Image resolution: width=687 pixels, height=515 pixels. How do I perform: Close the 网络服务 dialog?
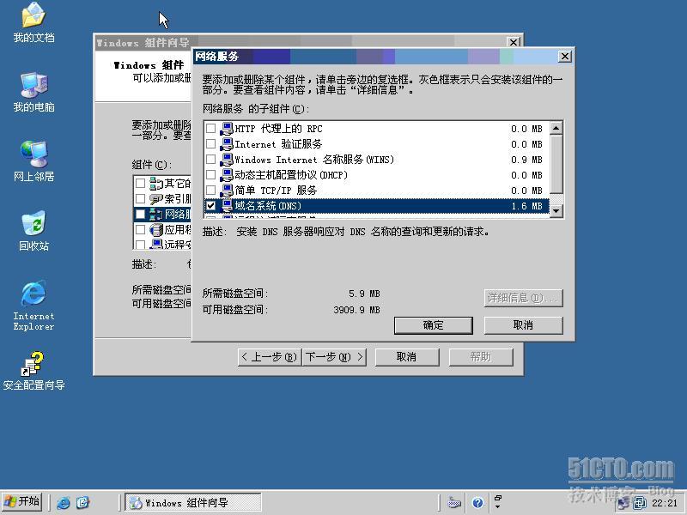(x=565, y=57)
